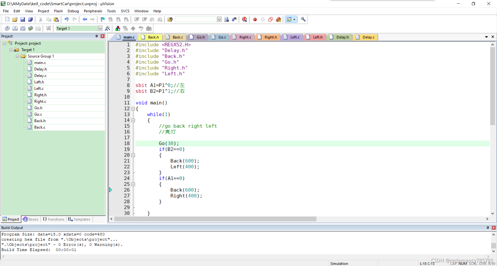497x266 pixels.
Task: Switch to Books panel tab
Action: (31, 219)
